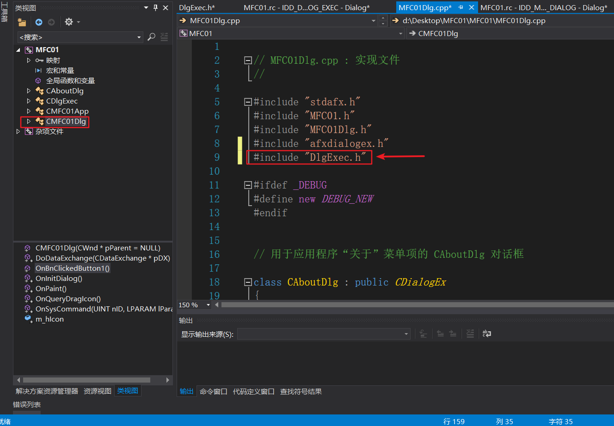Click the New Folder icon in Class View
The height and width of the screenshot is (426, 614).
[22, 22]
